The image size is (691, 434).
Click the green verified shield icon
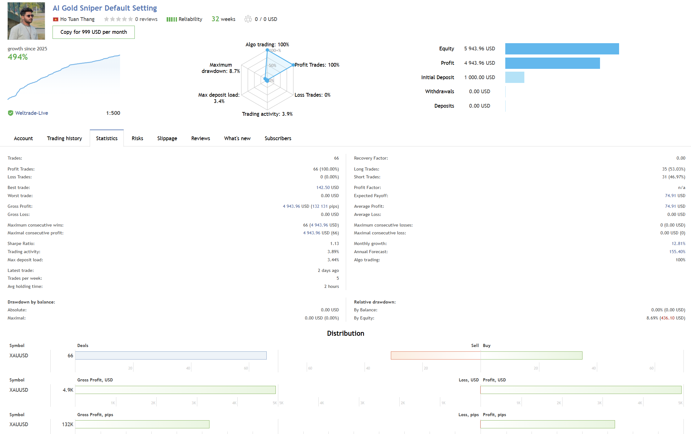(11, 113)
